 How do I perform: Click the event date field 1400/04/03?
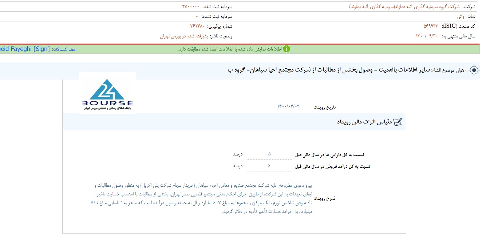288,106
